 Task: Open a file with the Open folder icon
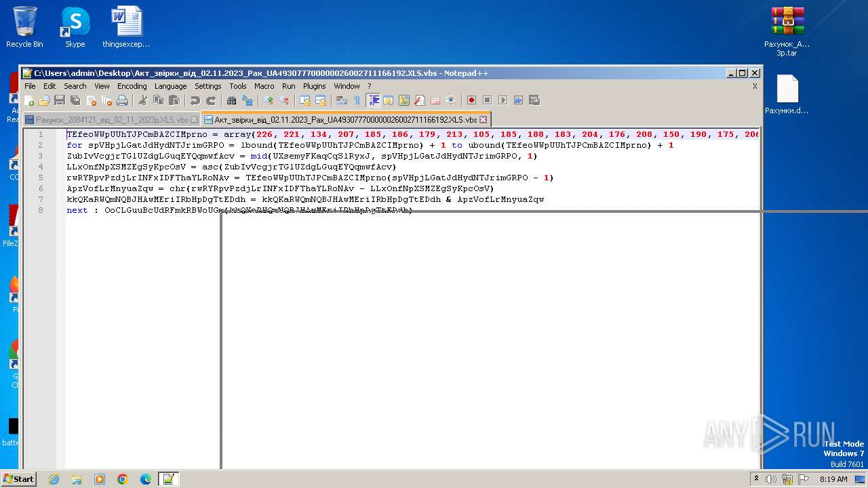click(44, 100)
